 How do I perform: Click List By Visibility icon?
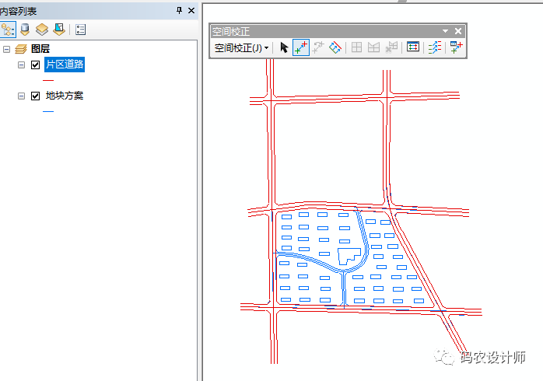pyautogui.click(x=42, y=30)
